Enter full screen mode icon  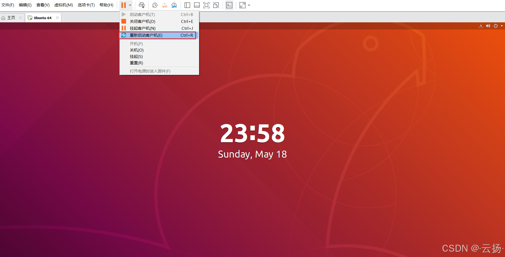pyautogui.click(x=206, y=5)
